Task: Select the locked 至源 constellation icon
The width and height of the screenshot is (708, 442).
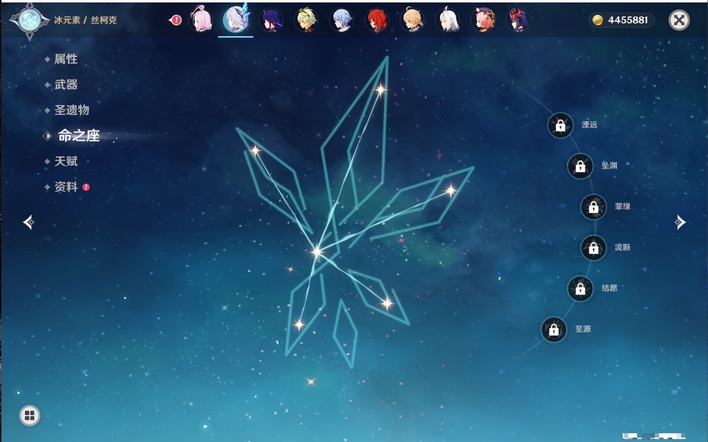Action: [x=553, y=330]
